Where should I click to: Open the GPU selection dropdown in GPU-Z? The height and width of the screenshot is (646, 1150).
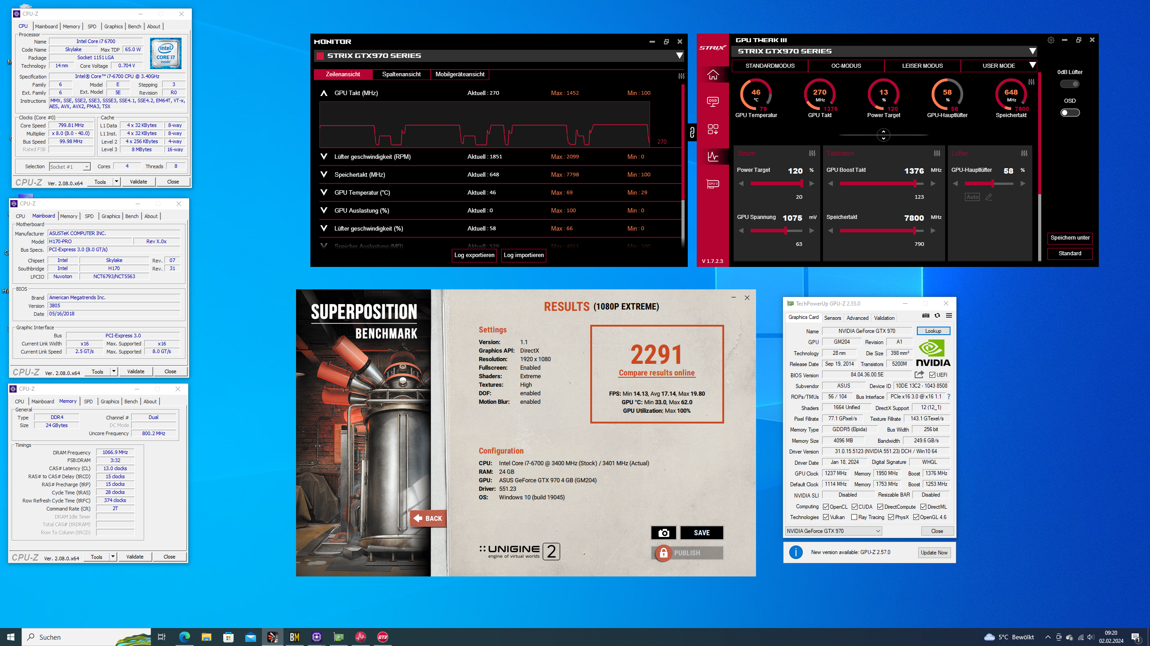tap(833, 531)
